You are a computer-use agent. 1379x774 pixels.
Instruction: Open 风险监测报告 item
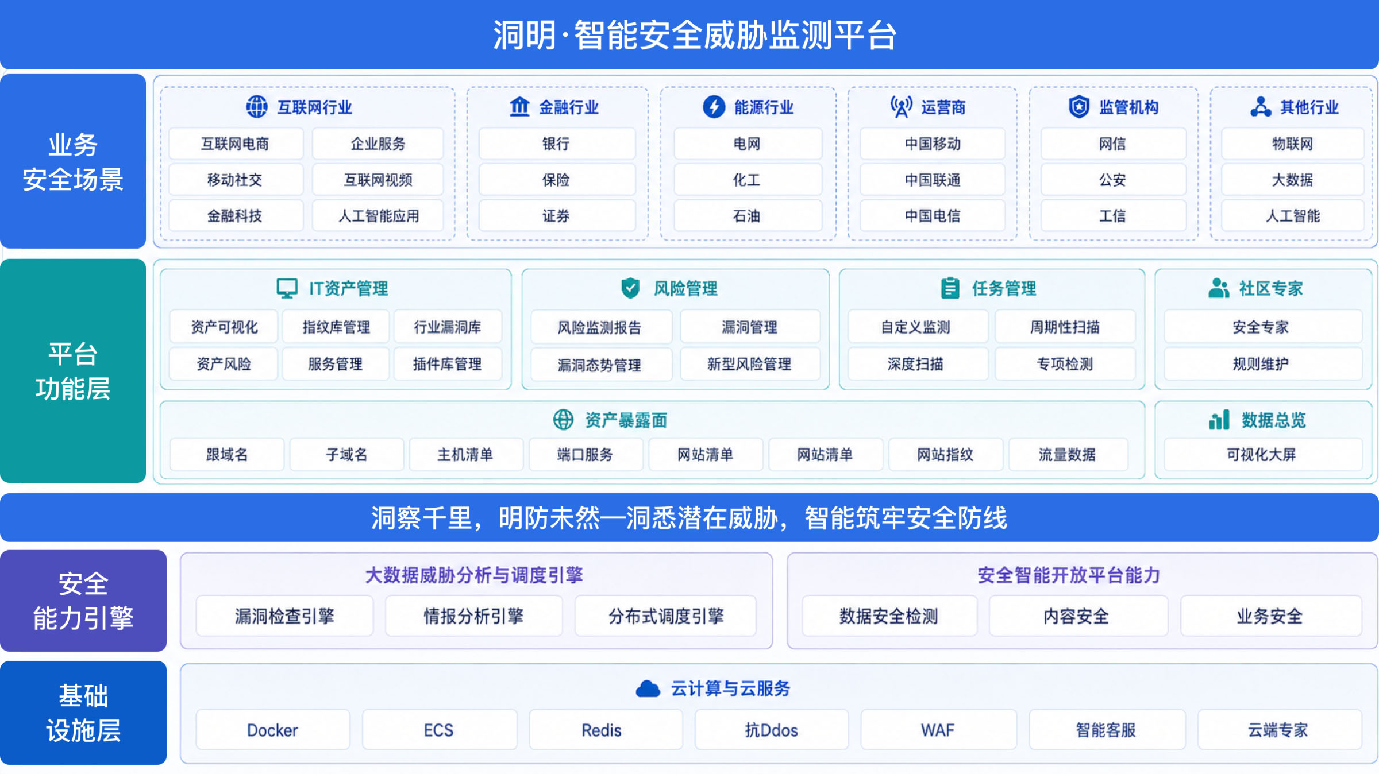602,327
